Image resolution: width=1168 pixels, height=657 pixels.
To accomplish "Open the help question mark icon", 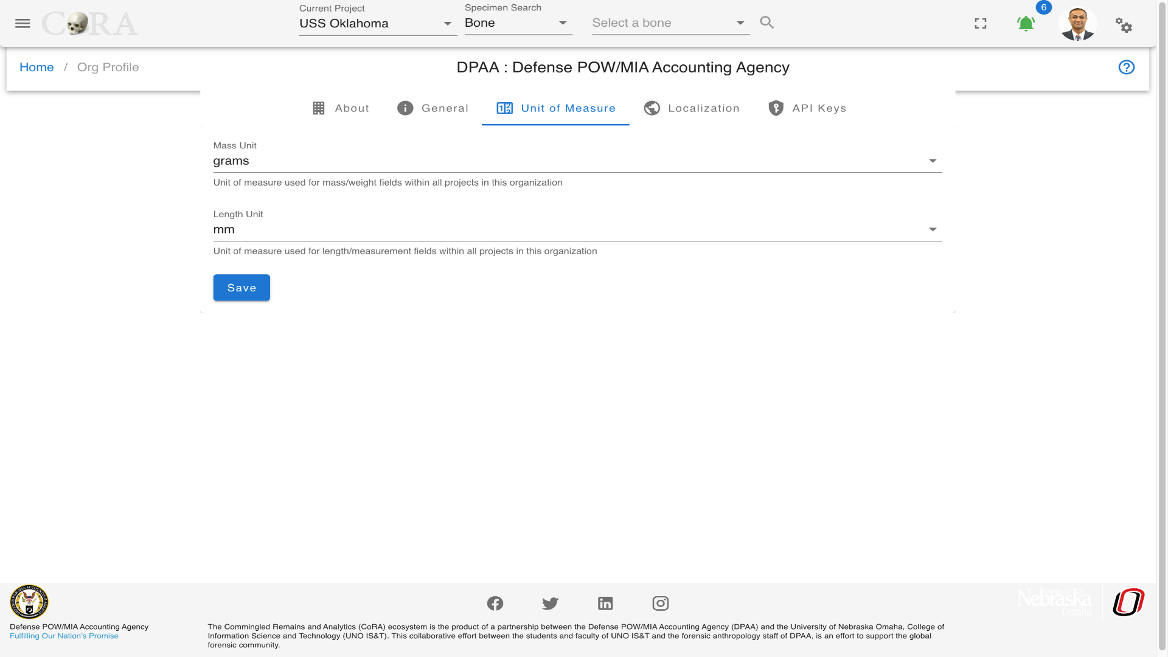I will [1127, 67].
